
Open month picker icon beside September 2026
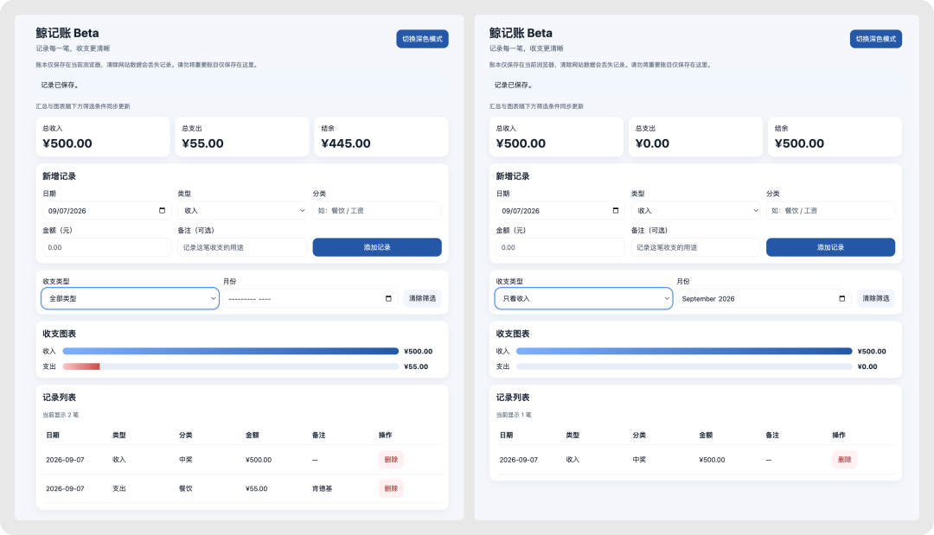[841, 299]
